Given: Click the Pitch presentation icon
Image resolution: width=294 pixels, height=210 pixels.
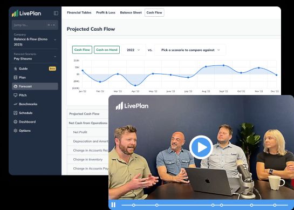Looking at the screenshot, I should 16,95.
